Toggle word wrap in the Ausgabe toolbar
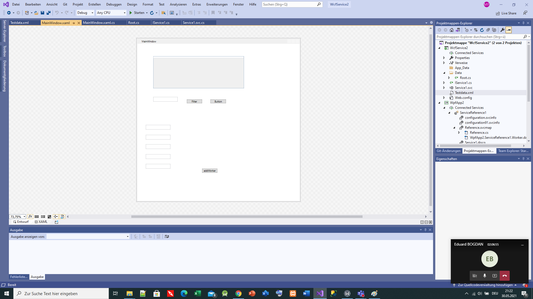Screen dimensions: 533x299 point(167,236)
